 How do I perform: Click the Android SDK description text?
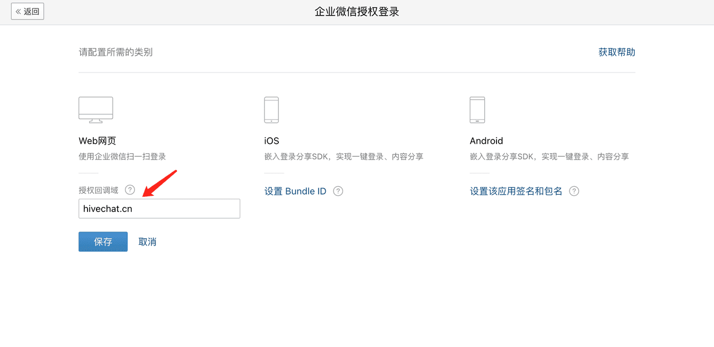tap(549, 157)
